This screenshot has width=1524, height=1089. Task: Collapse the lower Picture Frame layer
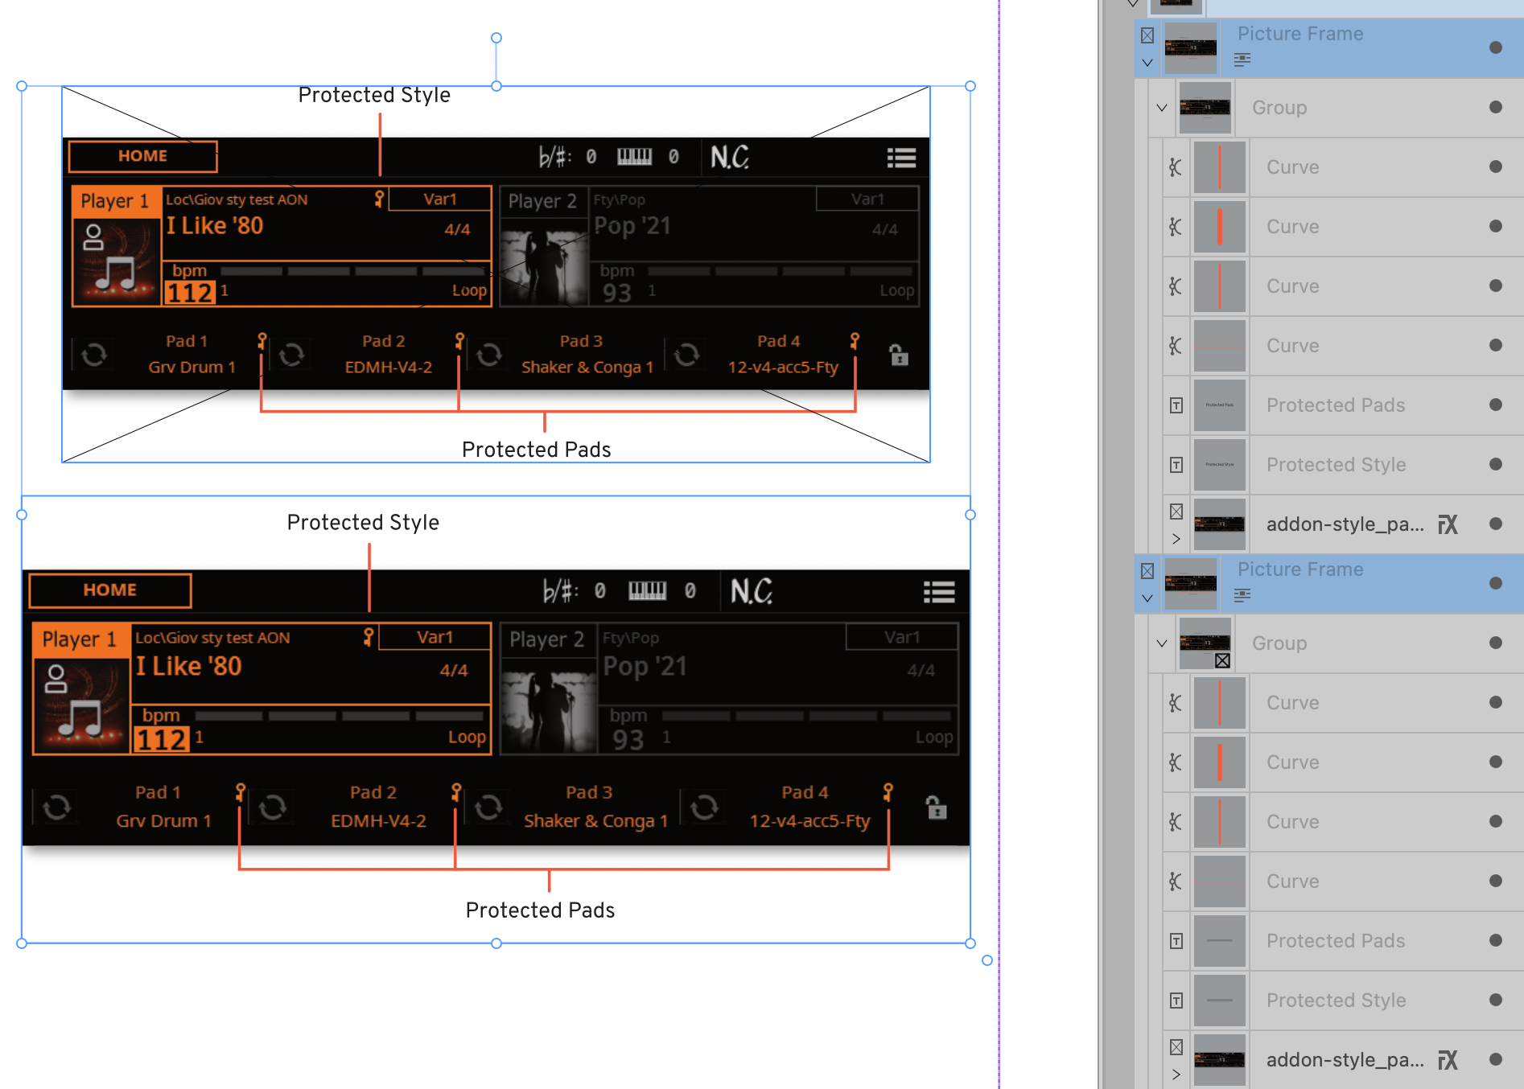pos(1147,598)
